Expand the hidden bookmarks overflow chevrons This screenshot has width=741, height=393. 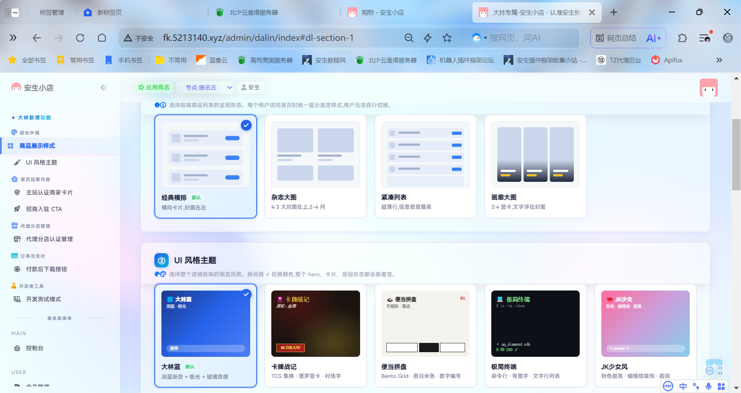(x=719, y=60)
